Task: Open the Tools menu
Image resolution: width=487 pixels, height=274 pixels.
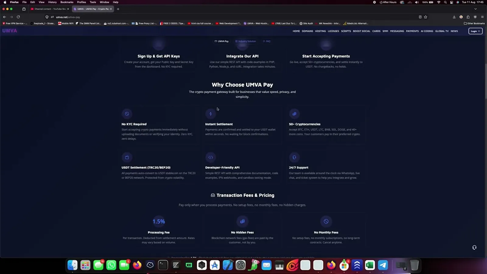Action: (x=93, y=2)
